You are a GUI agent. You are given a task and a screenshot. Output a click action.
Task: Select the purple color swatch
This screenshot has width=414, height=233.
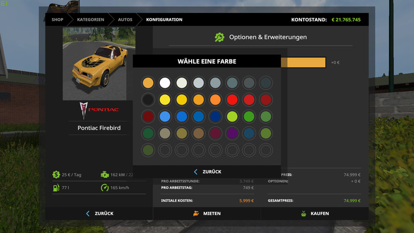(232, 134)
